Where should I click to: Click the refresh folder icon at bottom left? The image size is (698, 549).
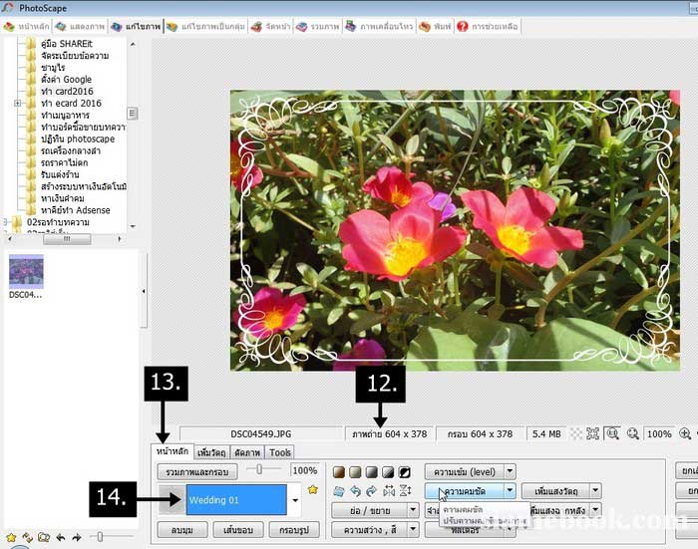28,537
